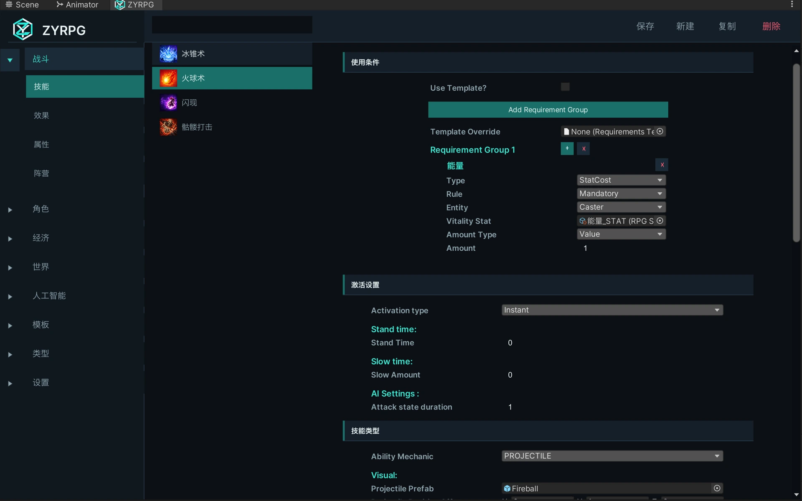The height and width of the screenshot is (501, 802).
Task: Click the Add Requirement Group button
Action: tap(548, 109)
